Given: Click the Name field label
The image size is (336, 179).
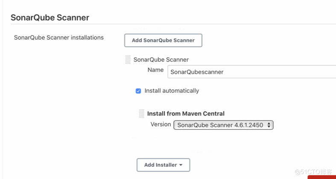Looking at the screenshot, I should pos(155,70).
